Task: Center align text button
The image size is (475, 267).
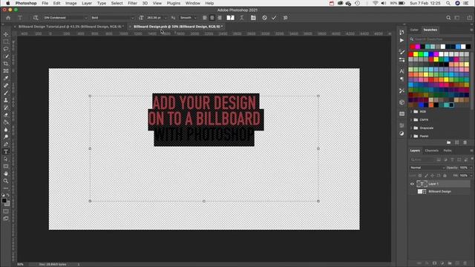Action: coord(212,18)
